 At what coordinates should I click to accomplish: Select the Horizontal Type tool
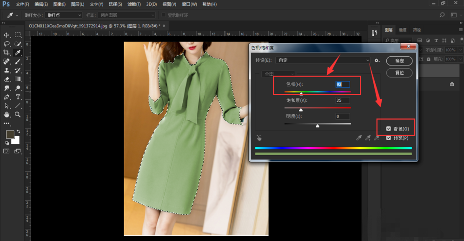click(18, 97)
